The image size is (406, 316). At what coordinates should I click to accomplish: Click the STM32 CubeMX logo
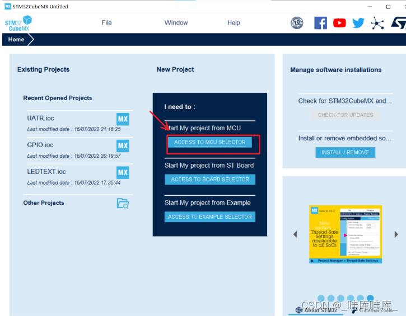click(18, 23)
